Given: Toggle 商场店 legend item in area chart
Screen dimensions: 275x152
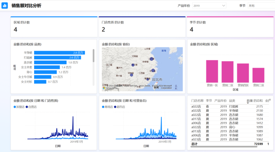Looking at the screenshot, I should 108,107.
